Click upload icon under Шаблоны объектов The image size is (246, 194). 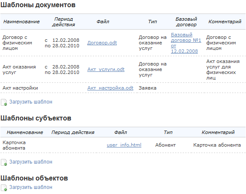(x=4, y=188)
